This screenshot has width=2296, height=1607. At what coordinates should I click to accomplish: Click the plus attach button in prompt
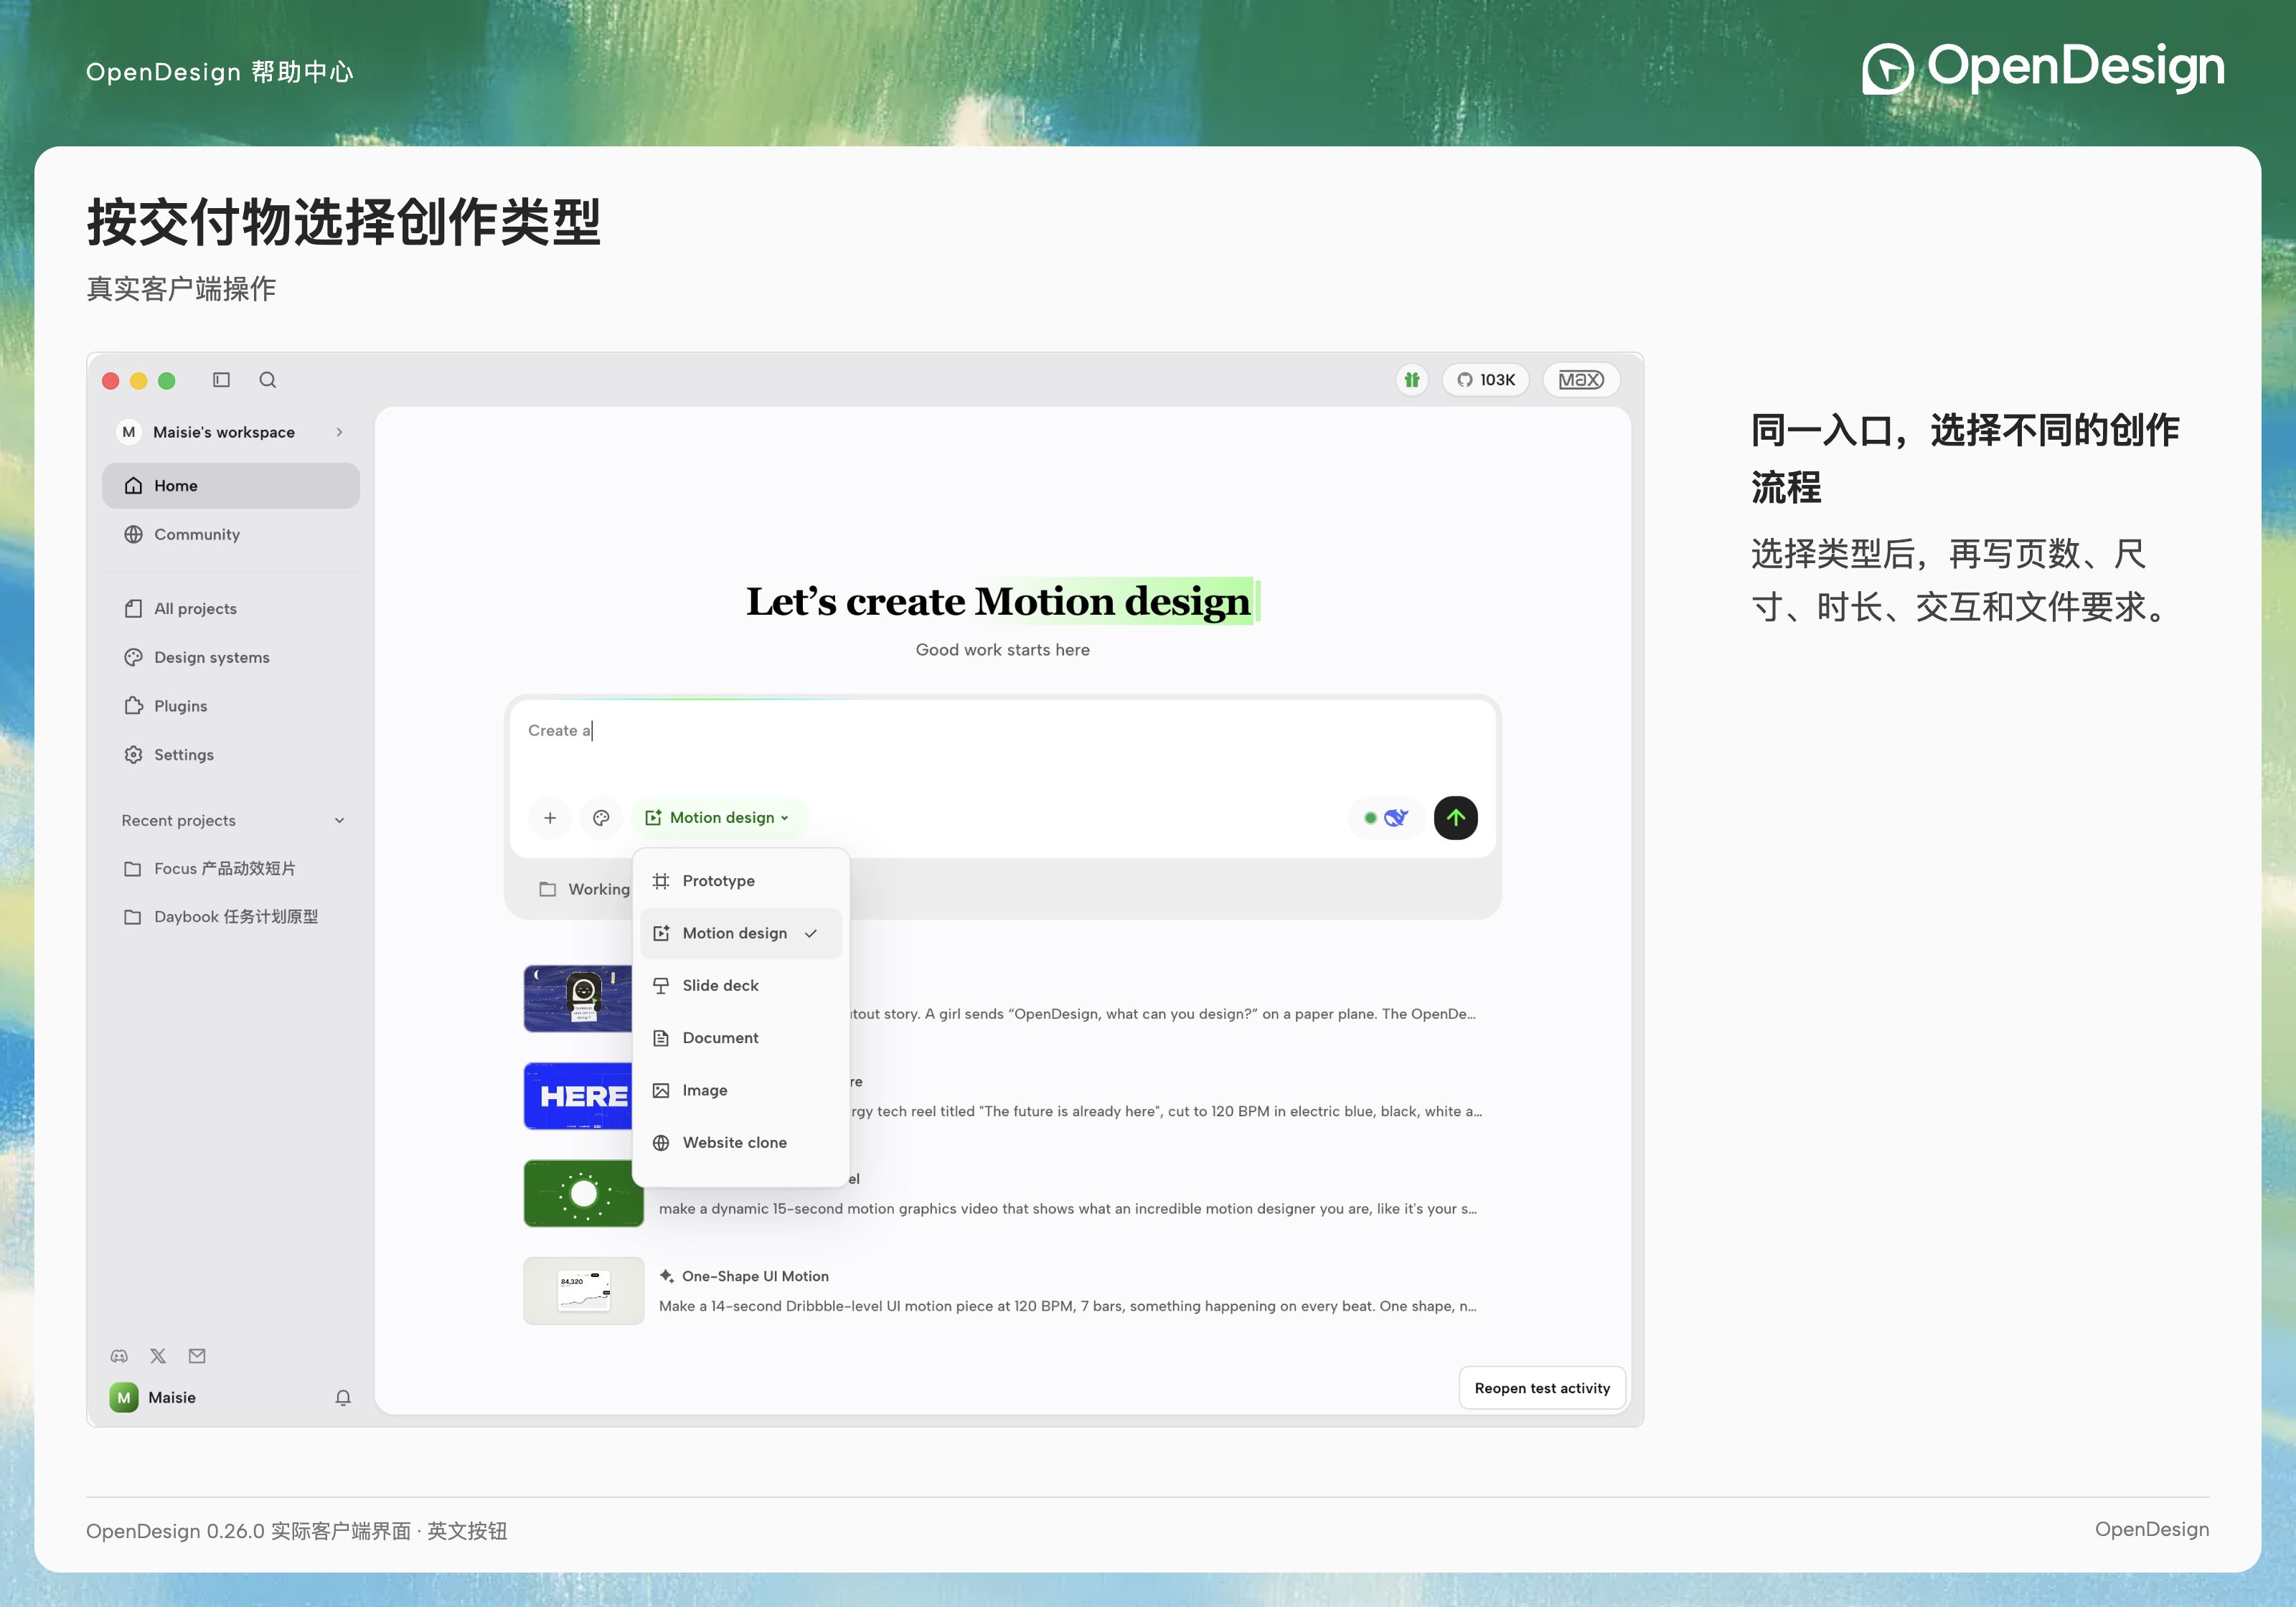[550, 818]
